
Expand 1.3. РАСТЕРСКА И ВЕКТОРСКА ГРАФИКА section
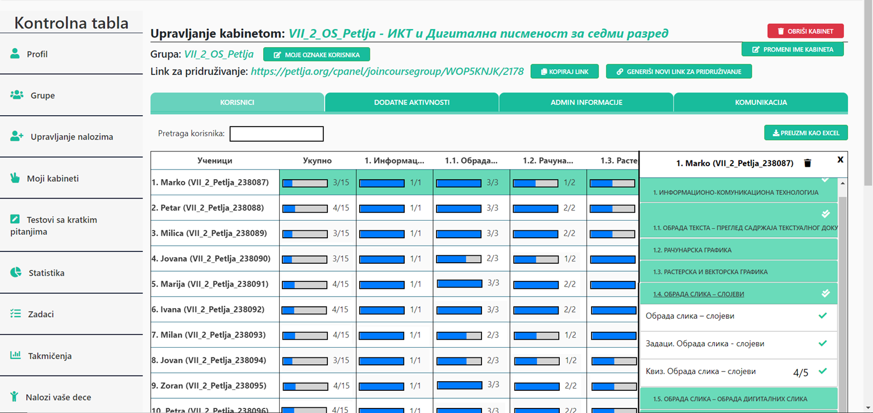[710, 272]
